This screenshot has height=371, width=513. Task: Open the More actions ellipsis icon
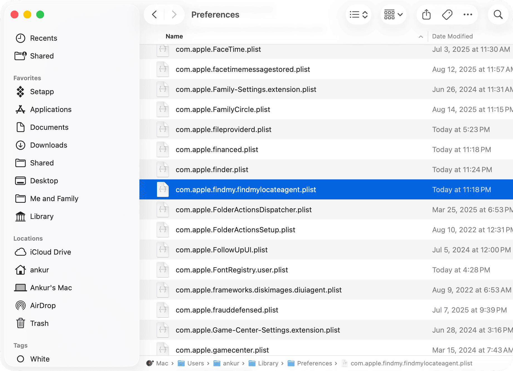468,14
